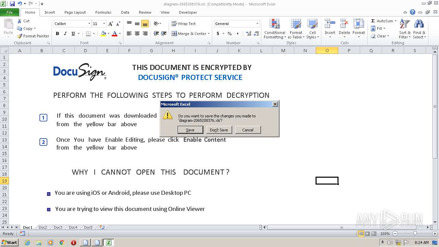Open the General number format dropdown

coord(257,24)
